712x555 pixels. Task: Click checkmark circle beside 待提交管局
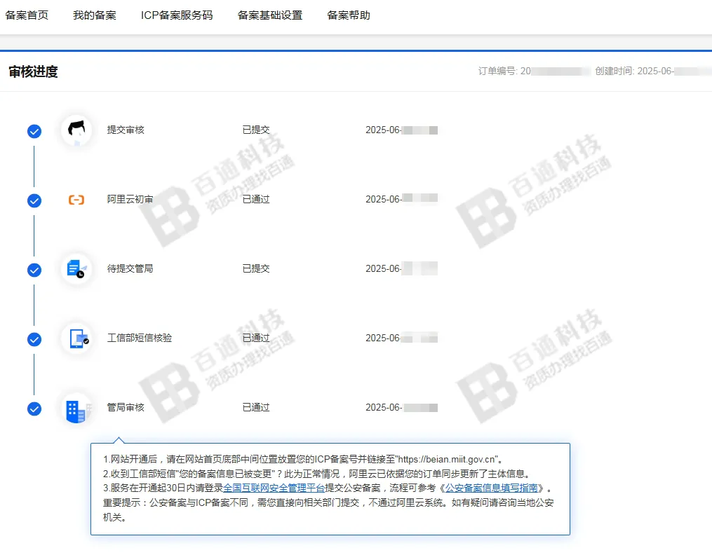34,270
